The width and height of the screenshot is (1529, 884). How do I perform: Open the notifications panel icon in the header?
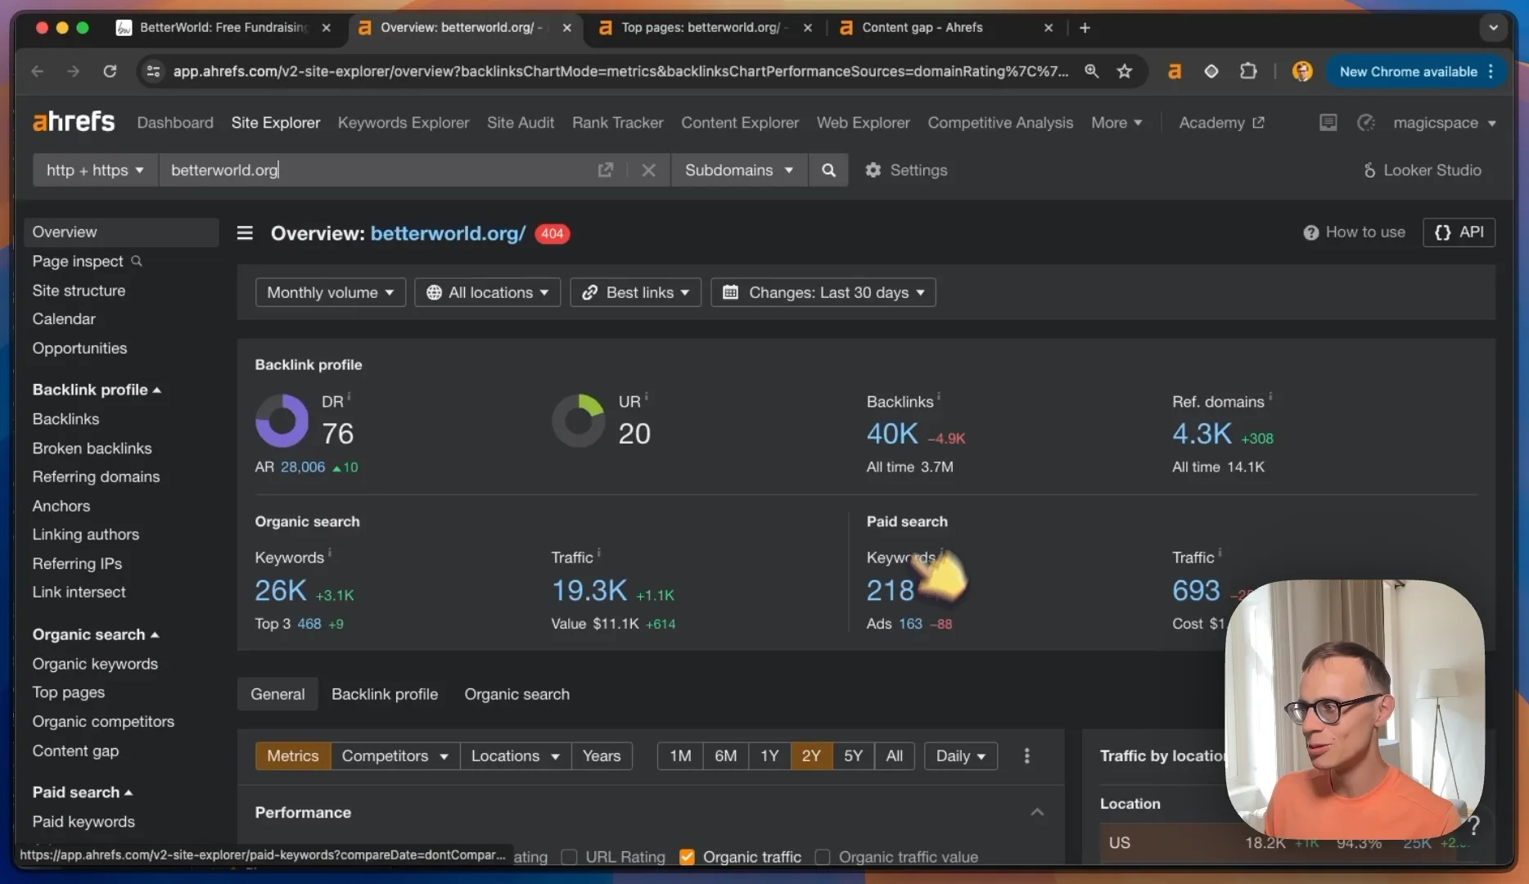coord(1328,123)
